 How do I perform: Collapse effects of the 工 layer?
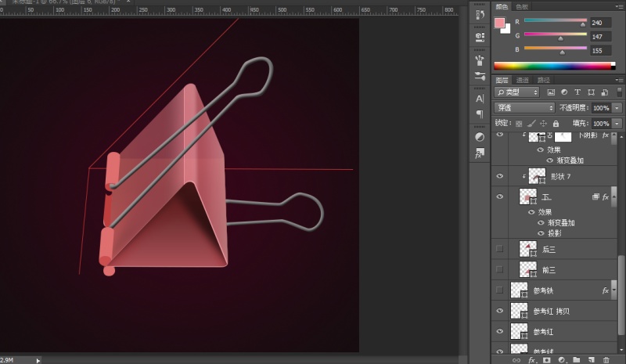613,197
